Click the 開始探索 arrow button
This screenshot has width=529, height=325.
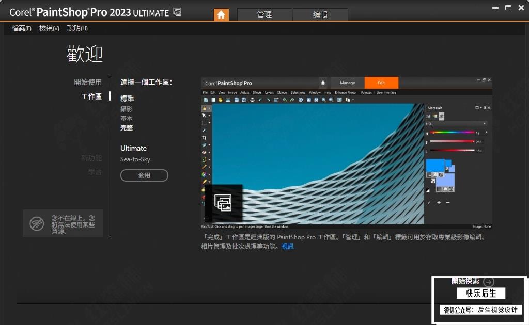pos(489,281)
